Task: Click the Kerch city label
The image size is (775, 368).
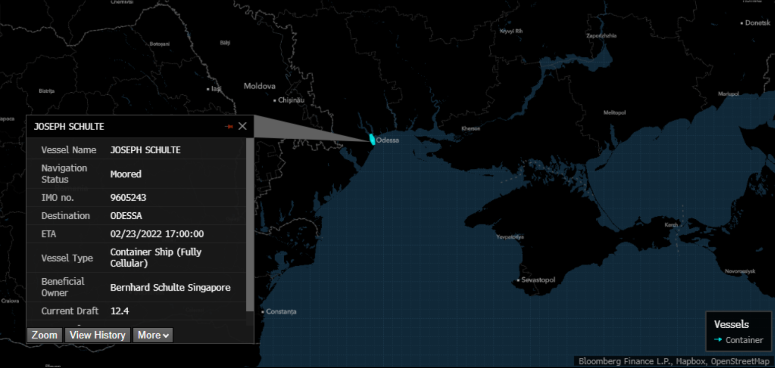Action: 671,225
